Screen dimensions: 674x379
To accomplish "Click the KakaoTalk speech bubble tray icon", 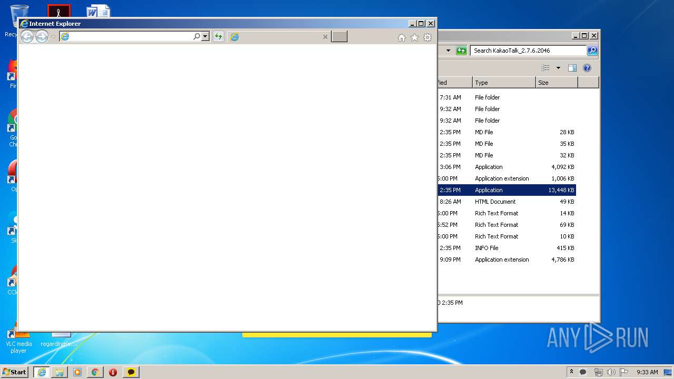I will tap(583, 372).
